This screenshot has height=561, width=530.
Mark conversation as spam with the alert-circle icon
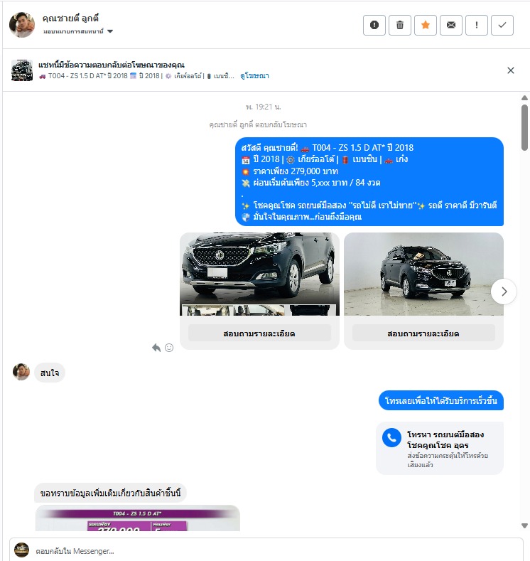374,25
